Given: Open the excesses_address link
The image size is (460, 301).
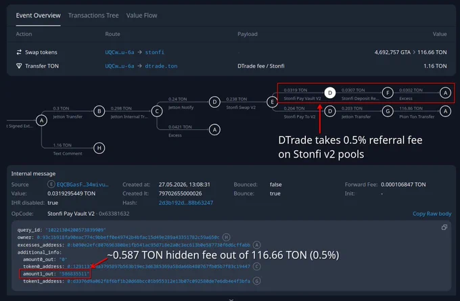Looking at the screenshot, I should [x=158, y=245].
